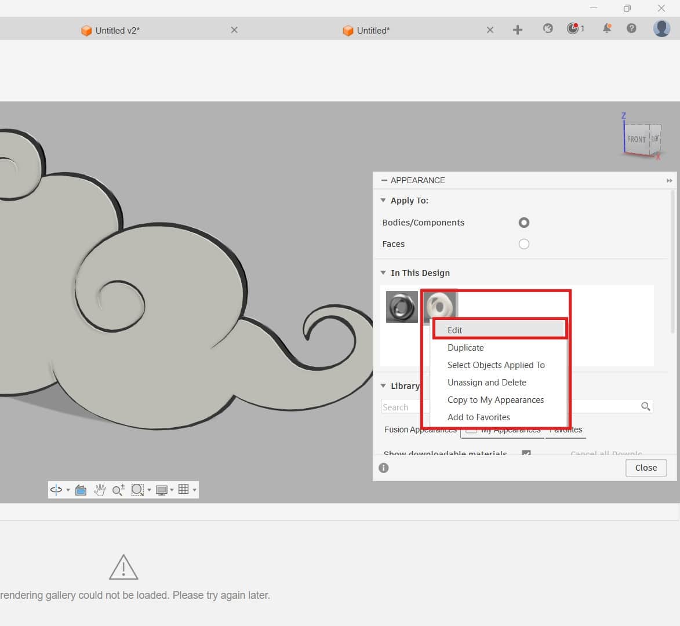The height and width of the screenshot is (626, 680).
Task: Close the Untitled v2* tab
Action: tap(234, 30)
